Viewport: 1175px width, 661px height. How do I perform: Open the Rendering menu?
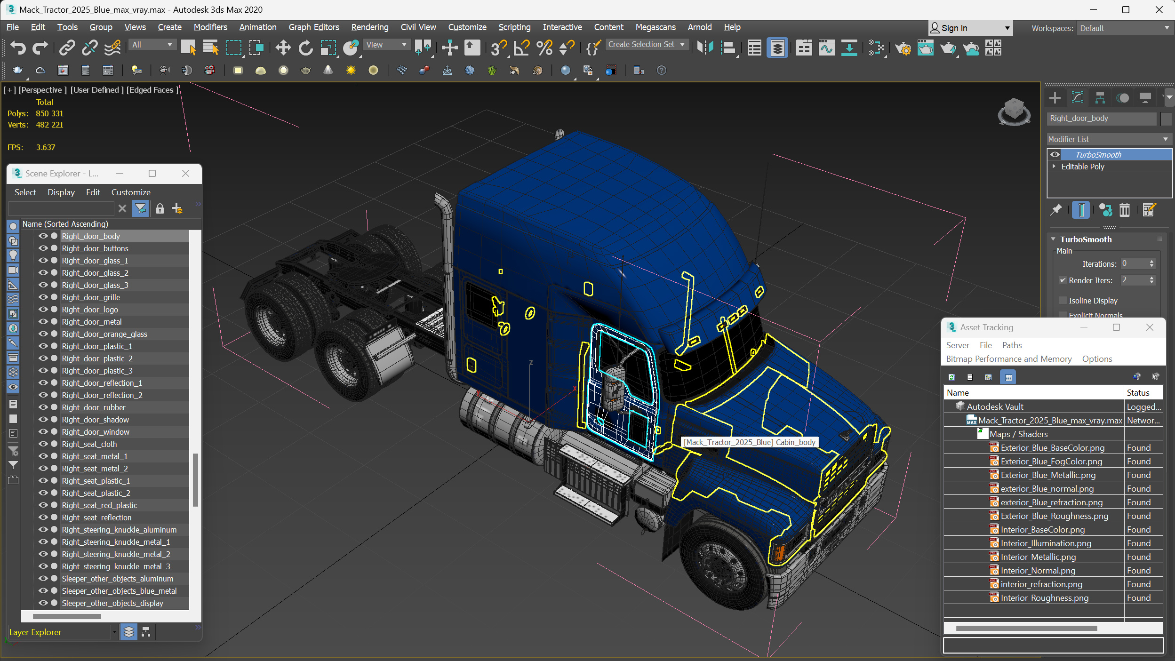tap(370, 27)
